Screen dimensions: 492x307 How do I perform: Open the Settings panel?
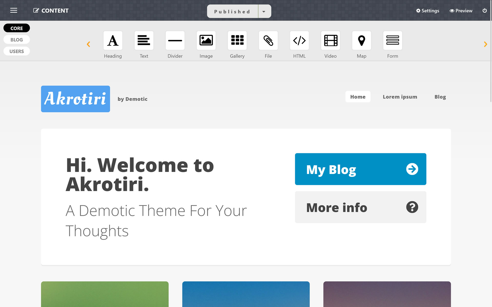[x=427, y=10]
